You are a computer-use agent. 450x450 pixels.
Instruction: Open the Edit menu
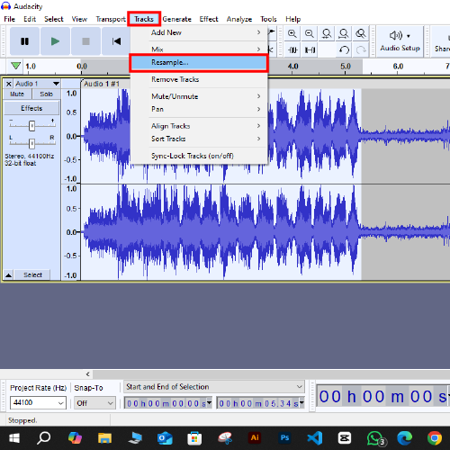30,19
